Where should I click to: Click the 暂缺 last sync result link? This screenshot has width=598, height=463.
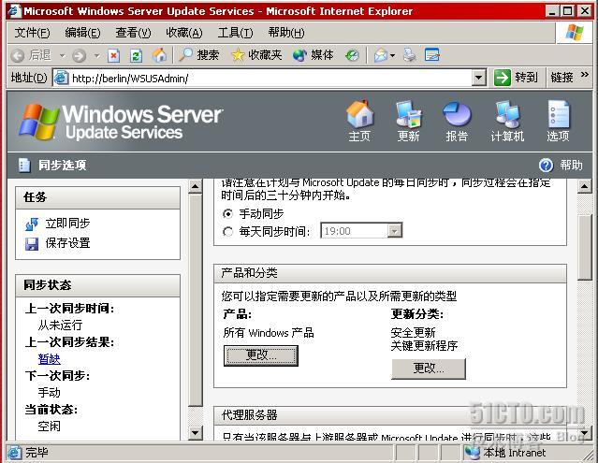point(50,359)
